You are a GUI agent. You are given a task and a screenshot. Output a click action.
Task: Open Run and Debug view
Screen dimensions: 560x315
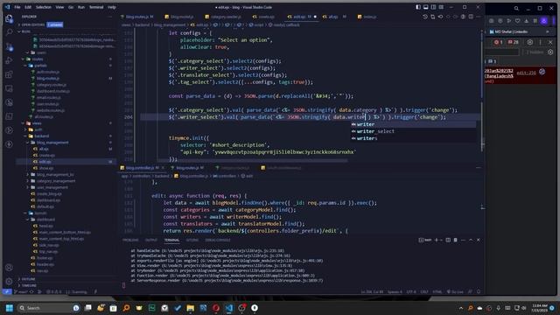click(x=9, y=60)
